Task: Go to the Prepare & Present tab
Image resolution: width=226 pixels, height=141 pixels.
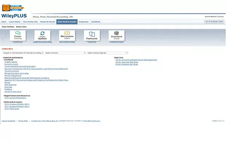Action: 47,22
